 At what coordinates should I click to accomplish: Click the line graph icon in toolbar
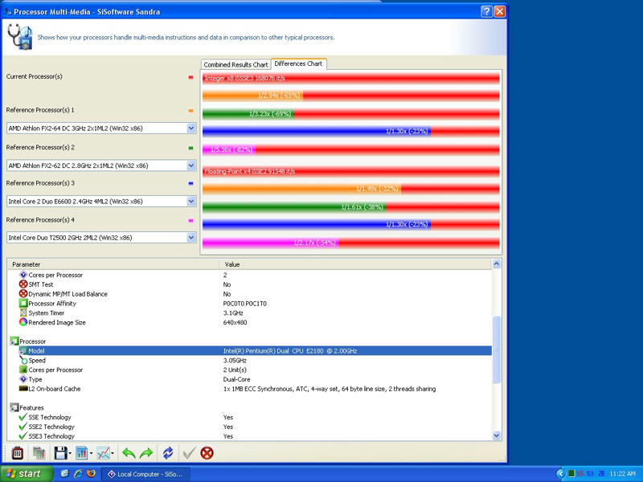pyautogui.click(x=104, y=453)
